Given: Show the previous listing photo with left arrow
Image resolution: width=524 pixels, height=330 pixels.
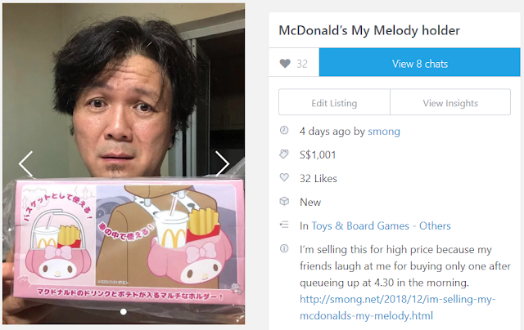Looking at the screenshot, I should pyautogui.click(x=26, y=164).
